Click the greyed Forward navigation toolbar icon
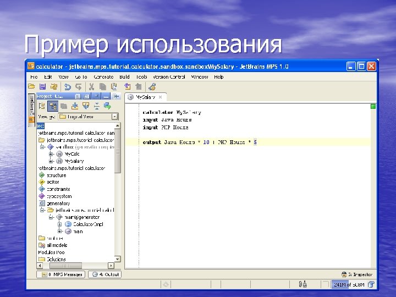The height and width of the screenshot is (297, 396). (139, 87)
